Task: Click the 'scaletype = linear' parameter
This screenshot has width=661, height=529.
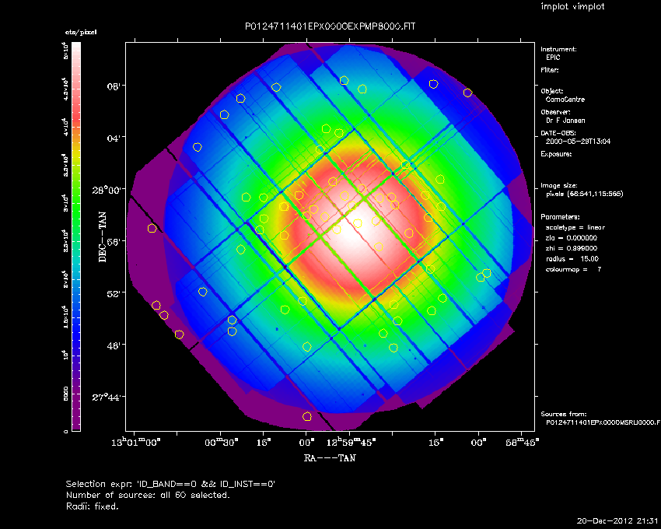Action: (x=575, y=227)
